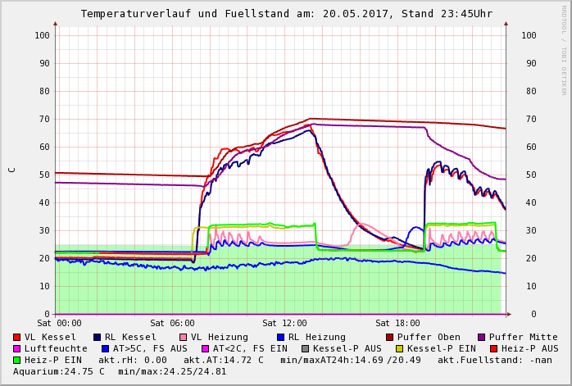Click the red VL Kessel legend swatch

[x=17, y=337]
